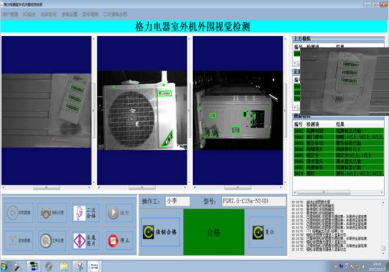The width and height of the screenshot is (389, 272).
Task: Click the floating label preview image at top right
Action: 345,81
